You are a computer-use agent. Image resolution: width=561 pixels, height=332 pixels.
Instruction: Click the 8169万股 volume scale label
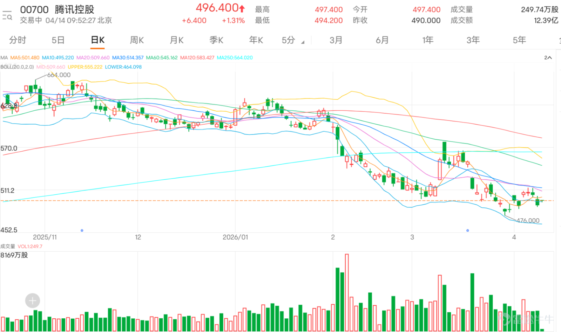[x=14, y=255]
